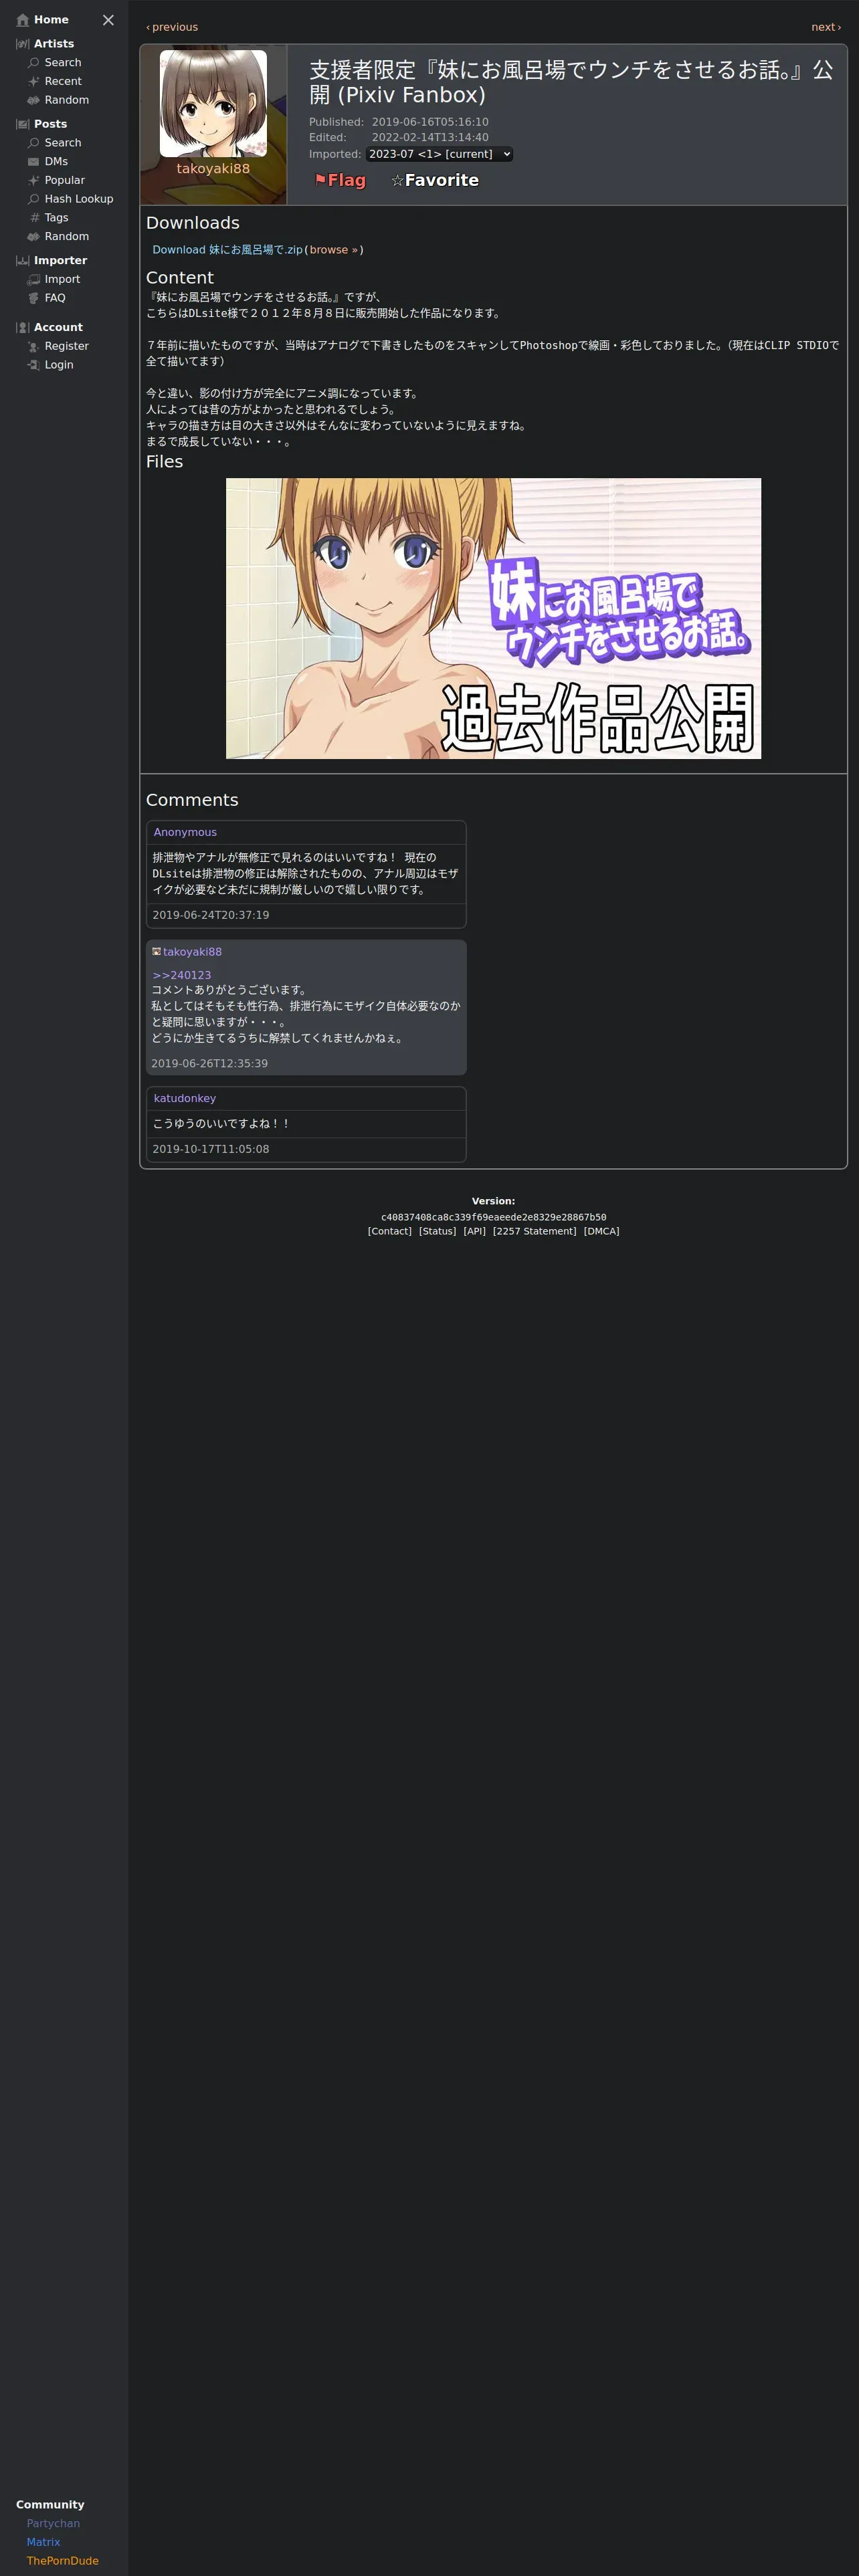Click the Register user icon
The width and height of the screenshot is (859, 2576).
click(x=34, y=347)
